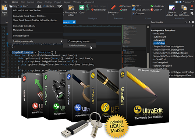The width and height of the screenshot is (195, 140).
Task: Open the Find binoculars icon
Action: coord(39,7)
